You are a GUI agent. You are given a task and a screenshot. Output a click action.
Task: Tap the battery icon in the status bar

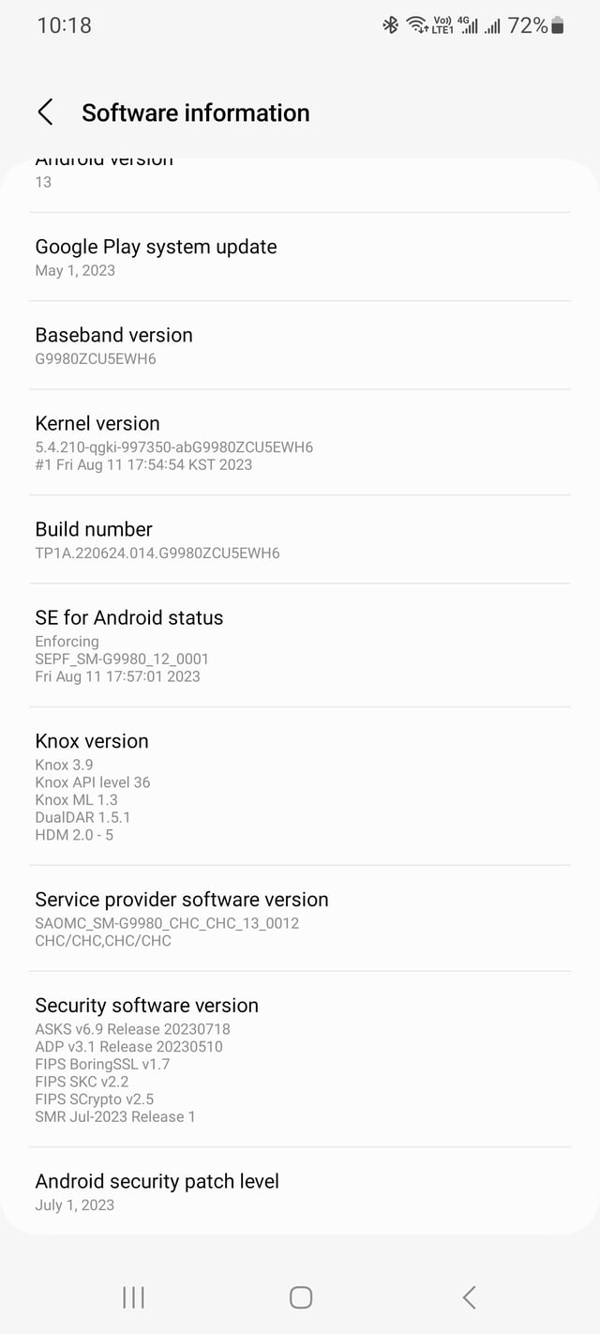tap(558, 26)
